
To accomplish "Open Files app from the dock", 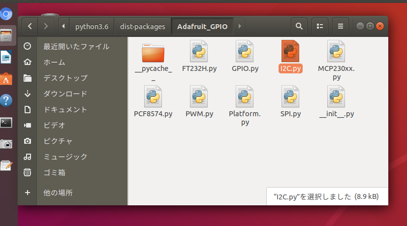I will click(6, 35).
